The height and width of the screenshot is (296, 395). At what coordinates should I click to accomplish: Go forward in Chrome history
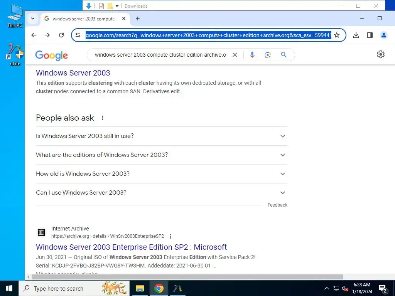point(47,35)
